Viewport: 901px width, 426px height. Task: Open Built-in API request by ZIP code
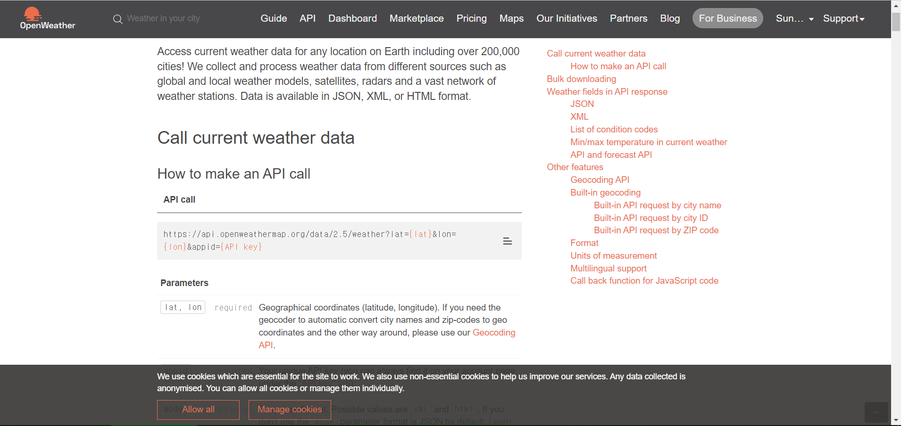coord(656,230)
